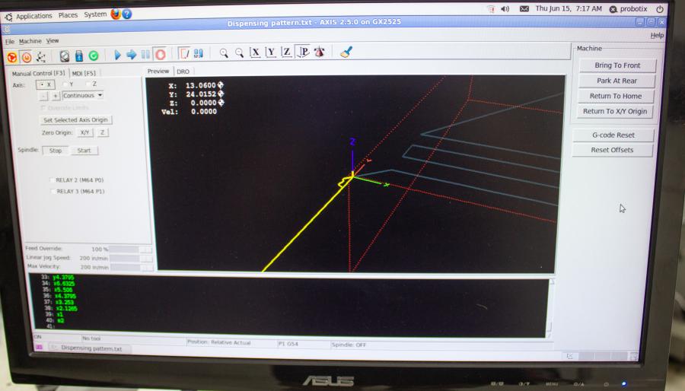Open the Applications menu
Viewport: 685px width, 391px height.
click(x=33, y=16)
